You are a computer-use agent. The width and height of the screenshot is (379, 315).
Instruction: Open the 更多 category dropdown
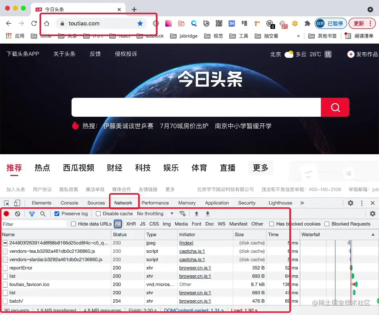click(x=261, y=168)
